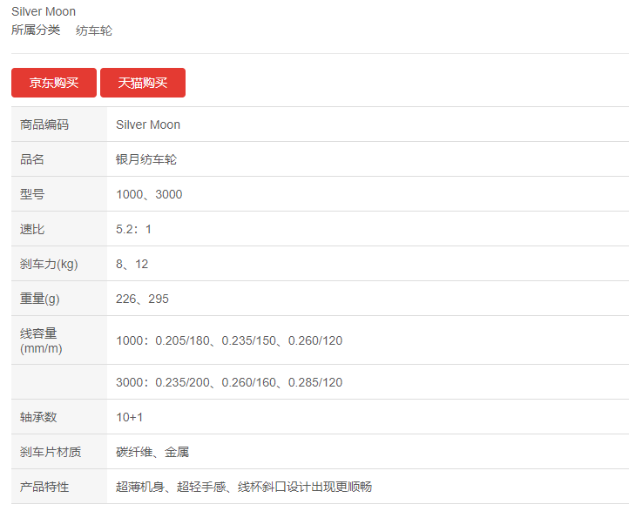Select the '3000：0.235/200' line capacity cell
Screen dimensions: 629x518
(229, 382)
